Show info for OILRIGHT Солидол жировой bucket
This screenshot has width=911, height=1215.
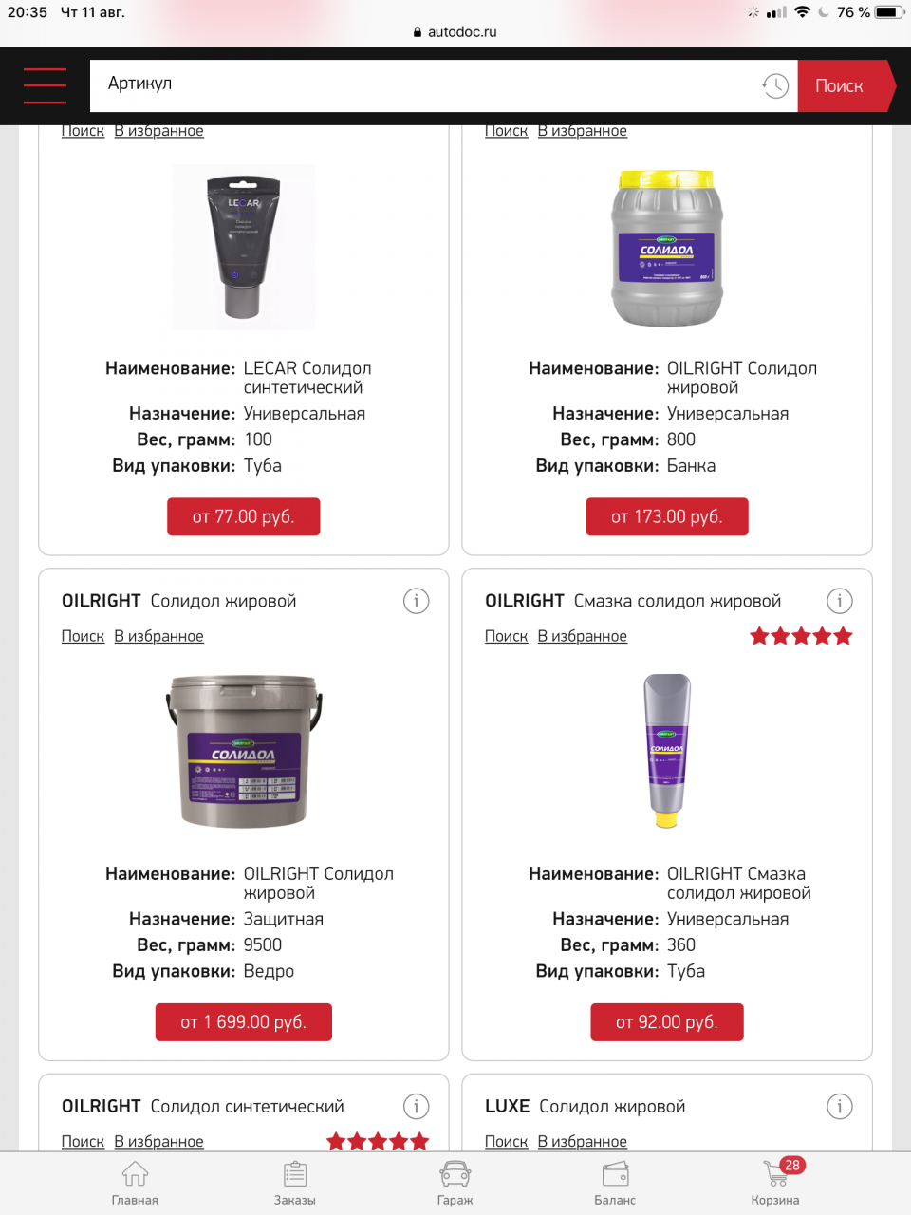416,601
